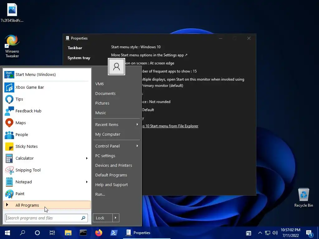This screenshot has width=319, height=239.
Task: Open the People app icon
Action: point(9,135)
